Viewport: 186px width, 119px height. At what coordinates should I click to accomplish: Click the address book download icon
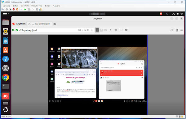[177, 30]
